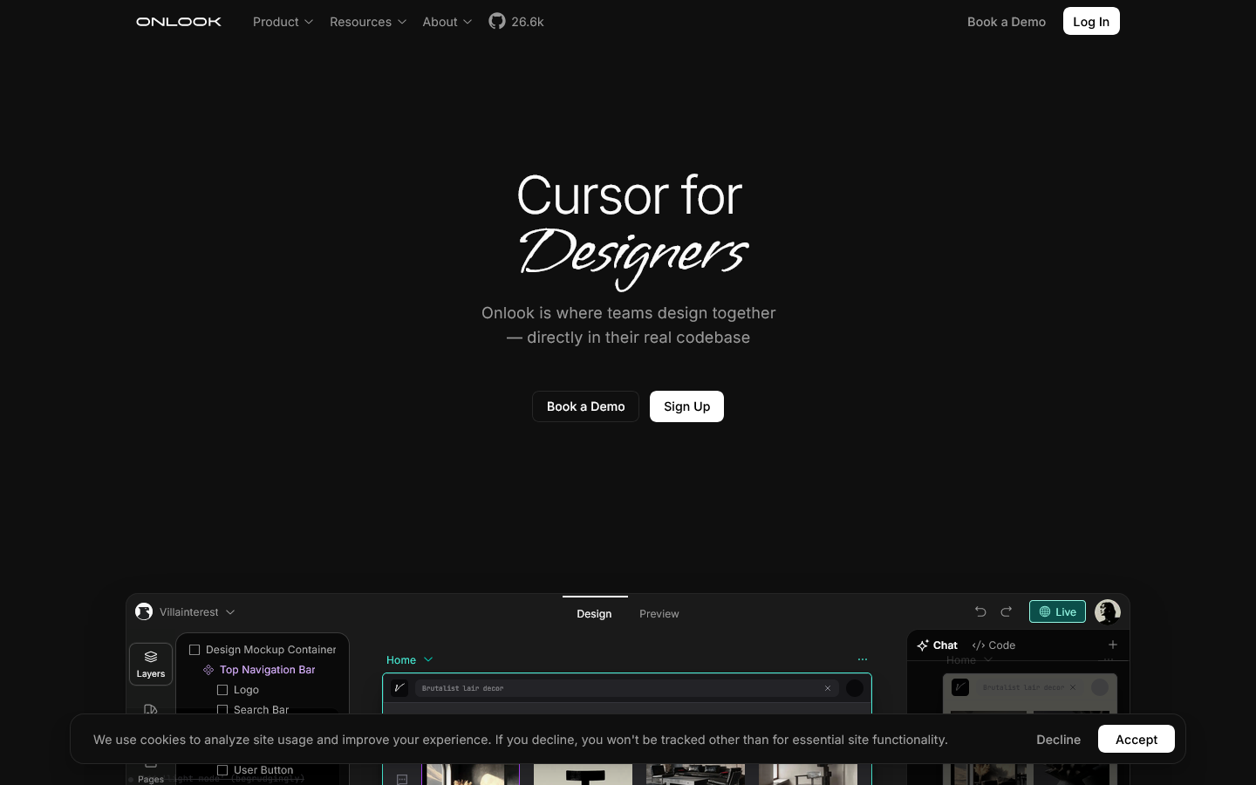The height and width of the screenshot is (785, 1256).
Task: Click the Sign Up button
Action: 687,406
